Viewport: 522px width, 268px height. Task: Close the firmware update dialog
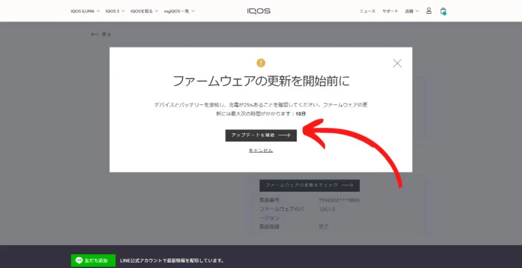(397, 63)
